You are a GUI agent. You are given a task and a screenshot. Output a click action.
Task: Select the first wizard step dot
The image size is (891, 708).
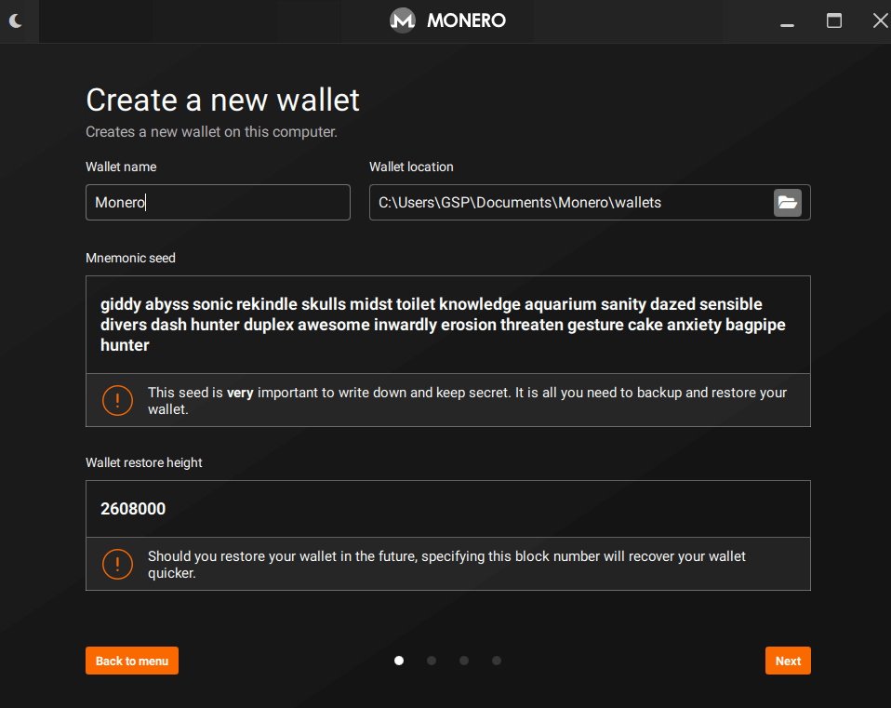pos(399,661)
